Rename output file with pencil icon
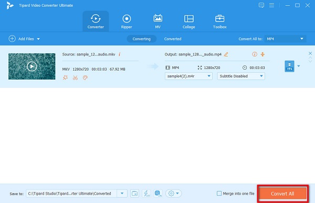 click(x=226, y=54)
